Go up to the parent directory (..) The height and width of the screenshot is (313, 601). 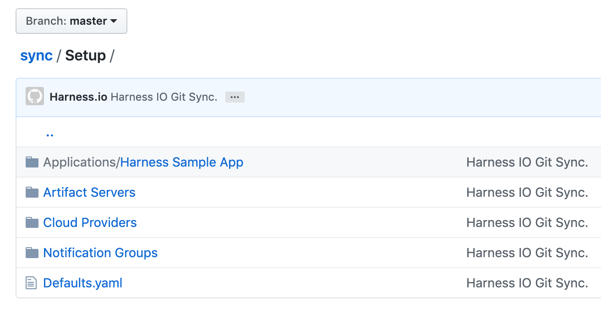click(50, 134)
